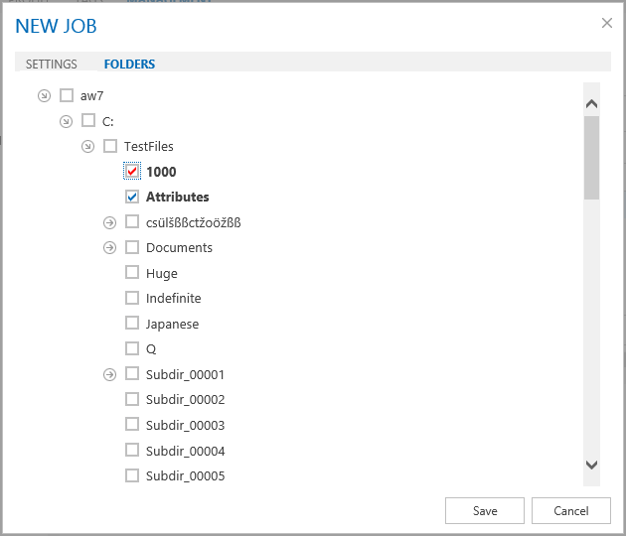626x536 pixels.
Task: Click the vertical scrollbar thumb
Action: [591, 157]
